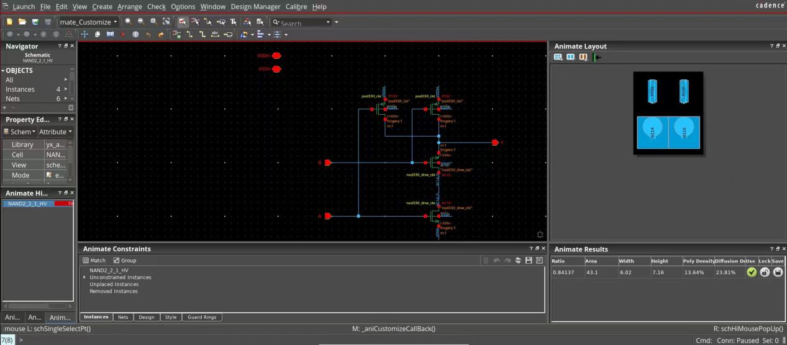Click the Poly Density column header
This screenshot has width=787, height=345.
[698, 261]
